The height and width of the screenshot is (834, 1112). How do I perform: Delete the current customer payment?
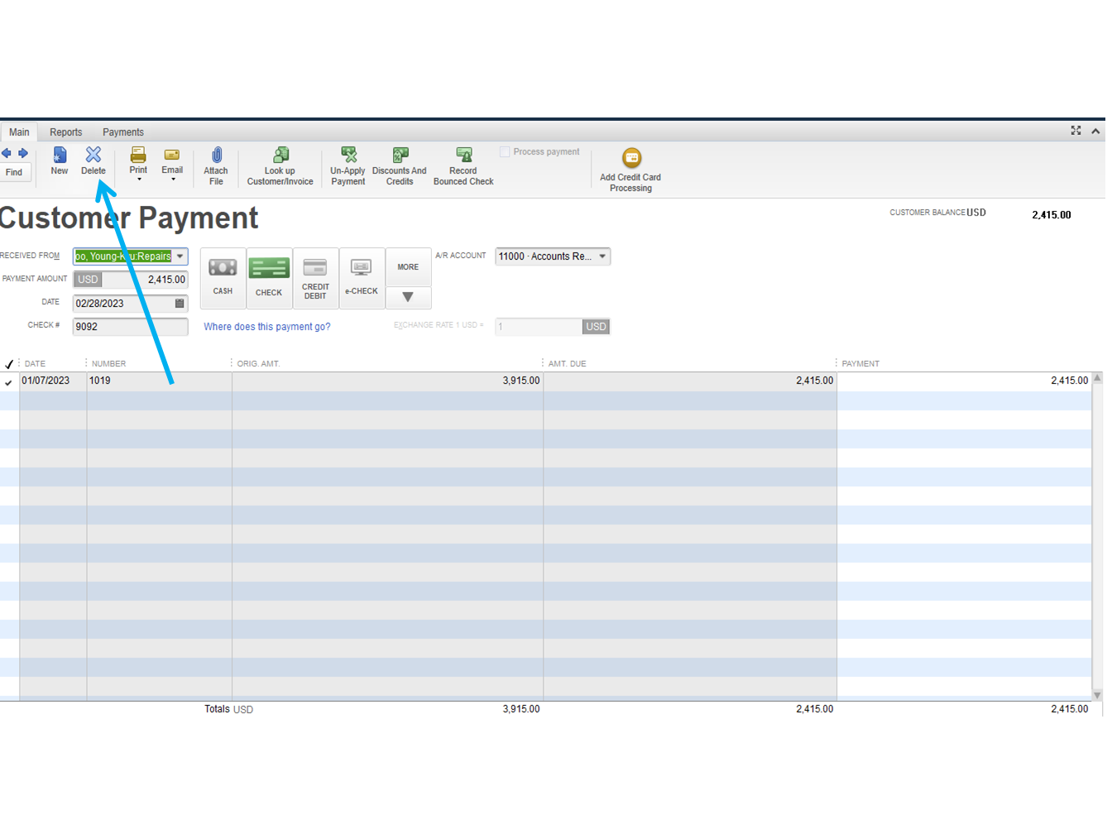point(93,156)
